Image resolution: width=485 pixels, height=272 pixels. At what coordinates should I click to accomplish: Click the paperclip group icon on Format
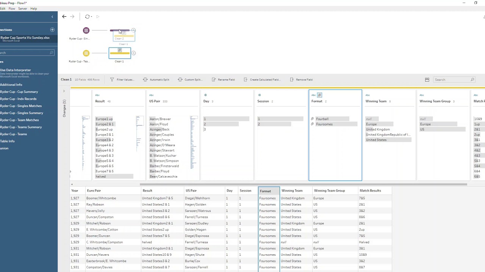tap(319, 95)
